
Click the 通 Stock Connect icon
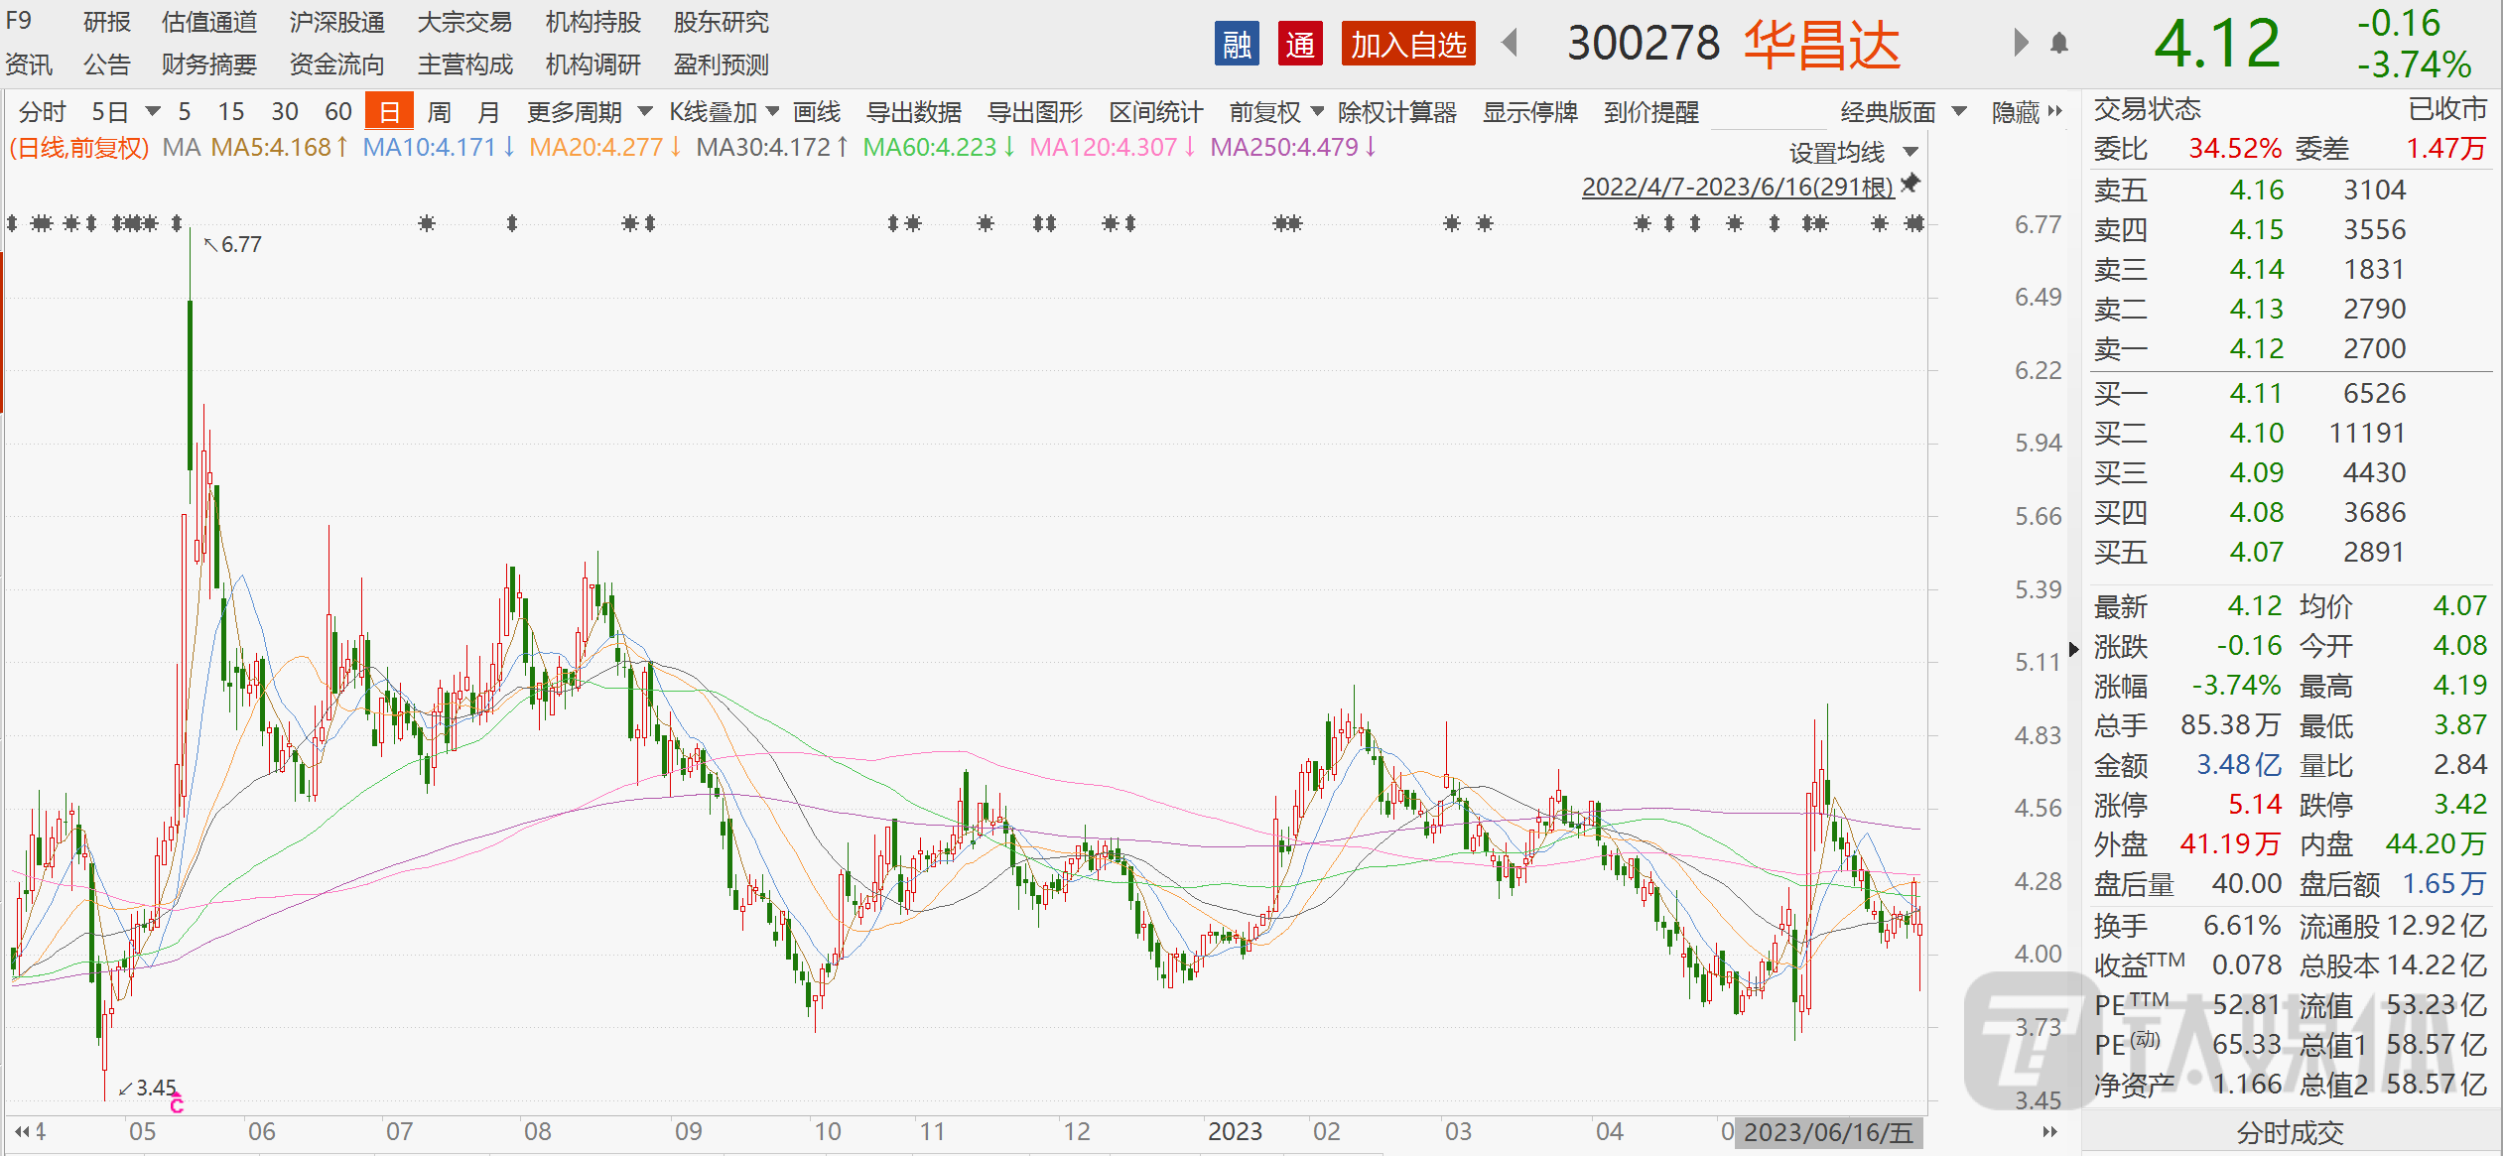click(x=1300, y=44)
